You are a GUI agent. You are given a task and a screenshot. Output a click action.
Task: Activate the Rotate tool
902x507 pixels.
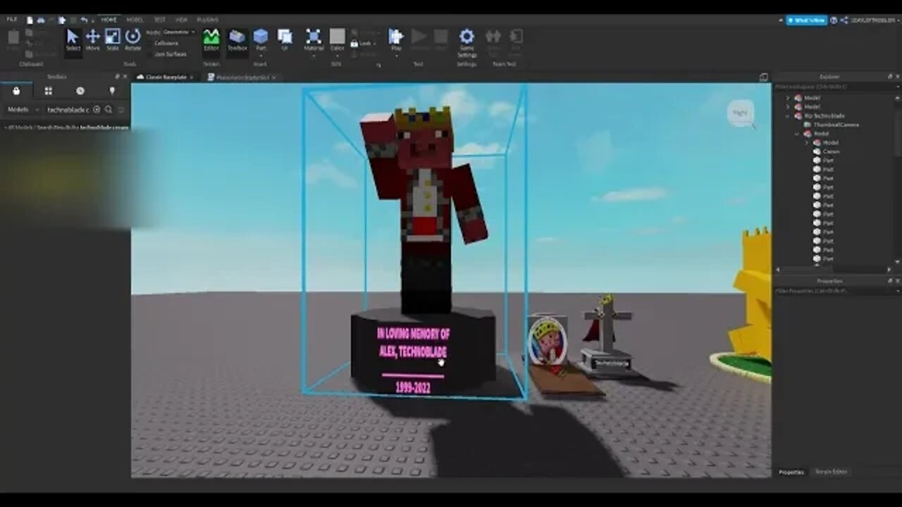coord(132,39)
